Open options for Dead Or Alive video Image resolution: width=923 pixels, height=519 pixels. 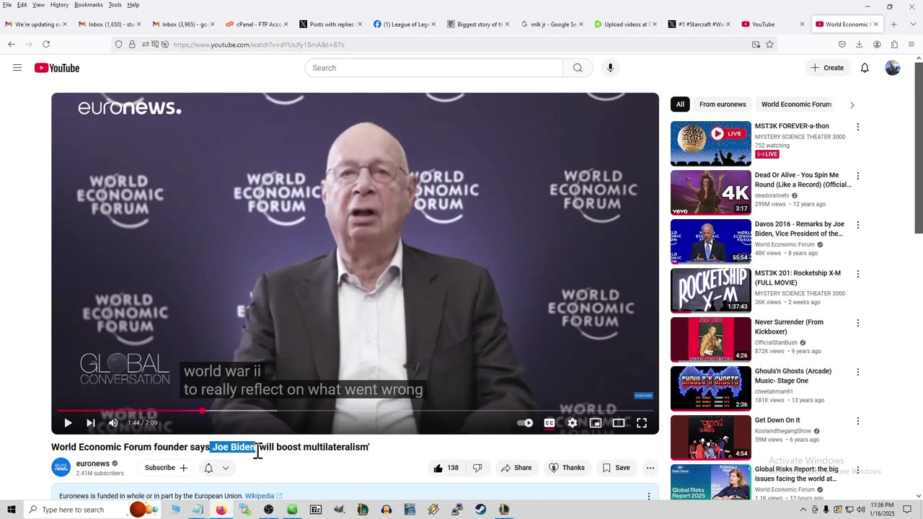(858, 176)
